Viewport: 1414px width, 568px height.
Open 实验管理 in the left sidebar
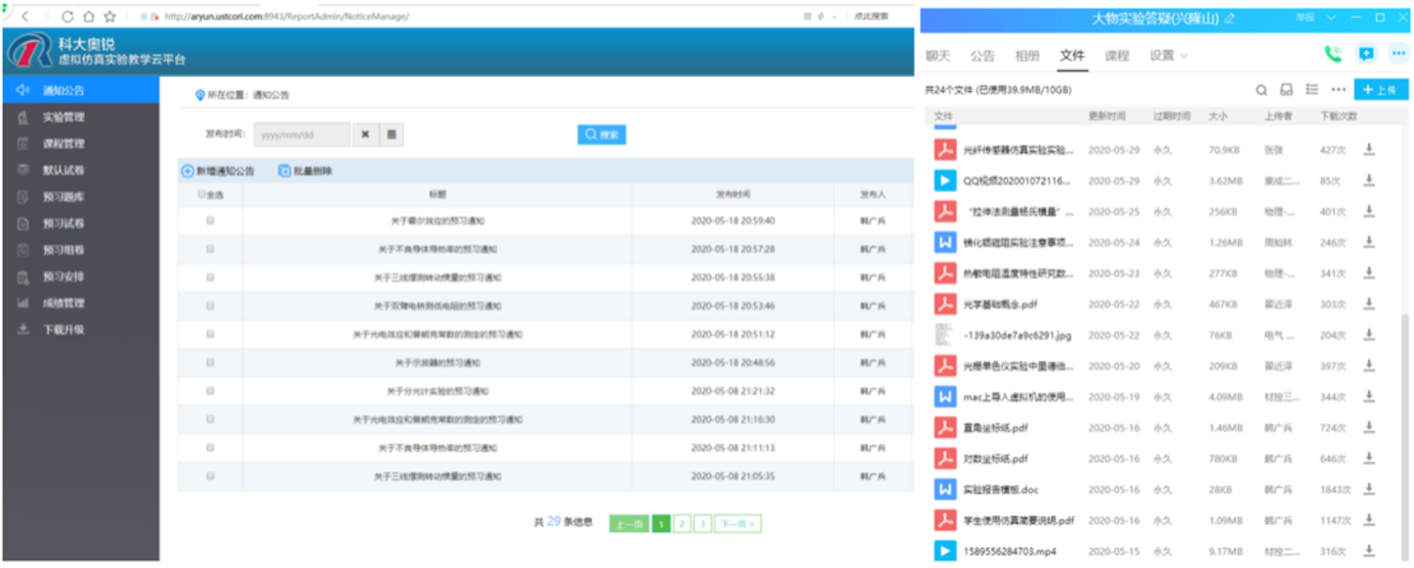tap(63, 117)
